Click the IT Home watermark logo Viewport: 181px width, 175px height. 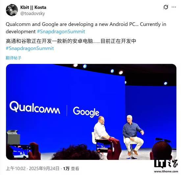click(x=166, y=164)
